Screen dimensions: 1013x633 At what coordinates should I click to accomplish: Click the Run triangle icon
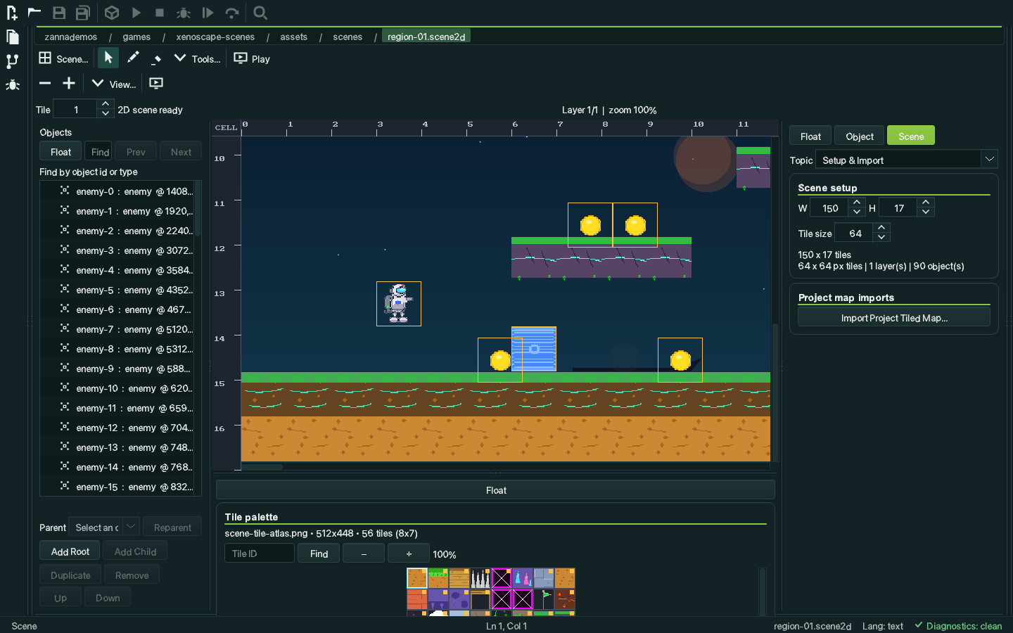136,13
